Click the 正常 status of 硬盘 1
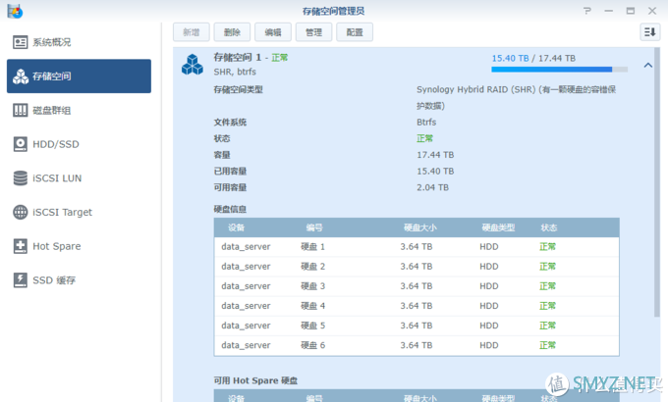Image resolution: width=668 pixels, height=402 pixels. coord(547,247)
